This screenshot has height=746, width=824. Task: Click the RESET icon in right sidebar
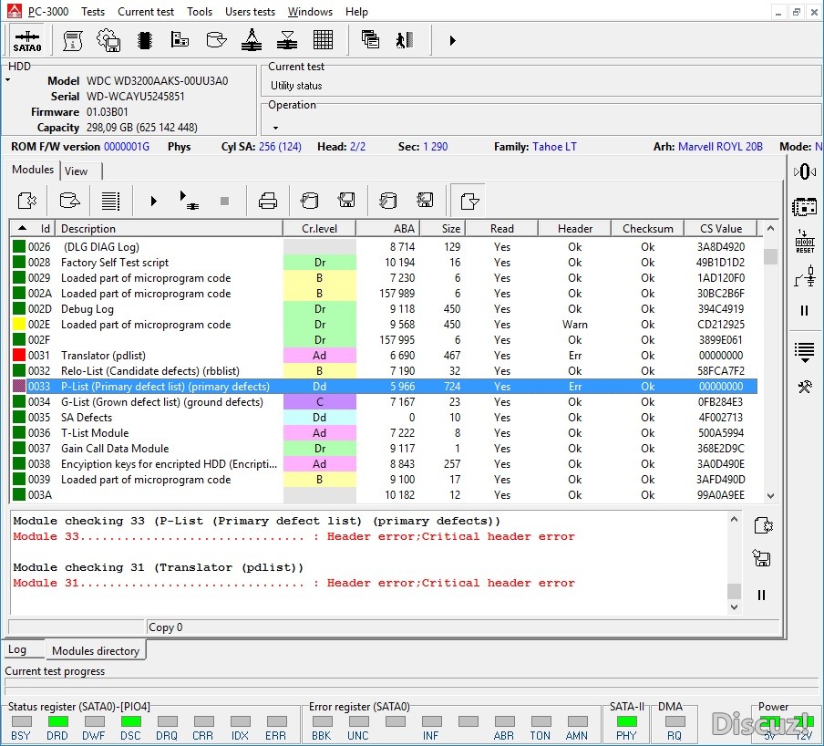[805, 242]
